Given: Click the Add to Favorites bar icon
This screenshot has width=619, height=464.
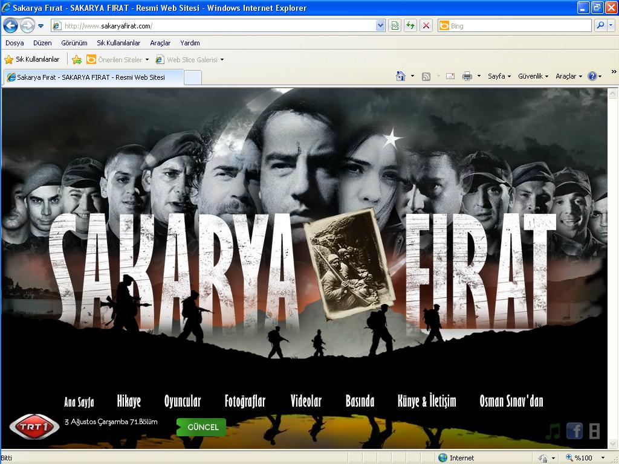Looking at the screenshot, I should pyautogui.click(x=77, y=60).
